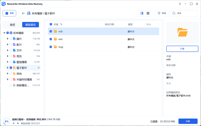Click the 未儲存的檔案 category icon
The width and height of the screenshot is (201, 126).
pyautogui.click(x=14, y=79)
